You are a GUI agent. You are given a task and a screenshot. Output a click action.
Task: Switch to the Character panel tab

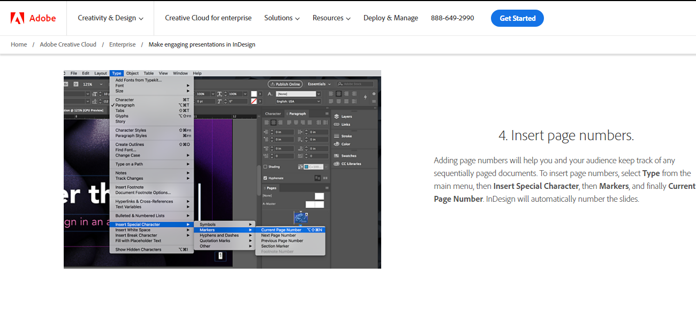pos(273,113)
